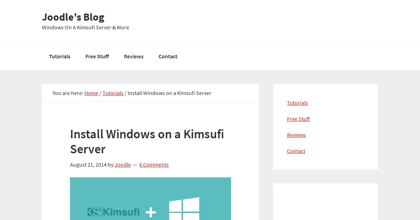The width and height of the screenshot is (420, 220).
Task: Click the Kimsufi plus Windows featured image
Action: pos(150,199)
